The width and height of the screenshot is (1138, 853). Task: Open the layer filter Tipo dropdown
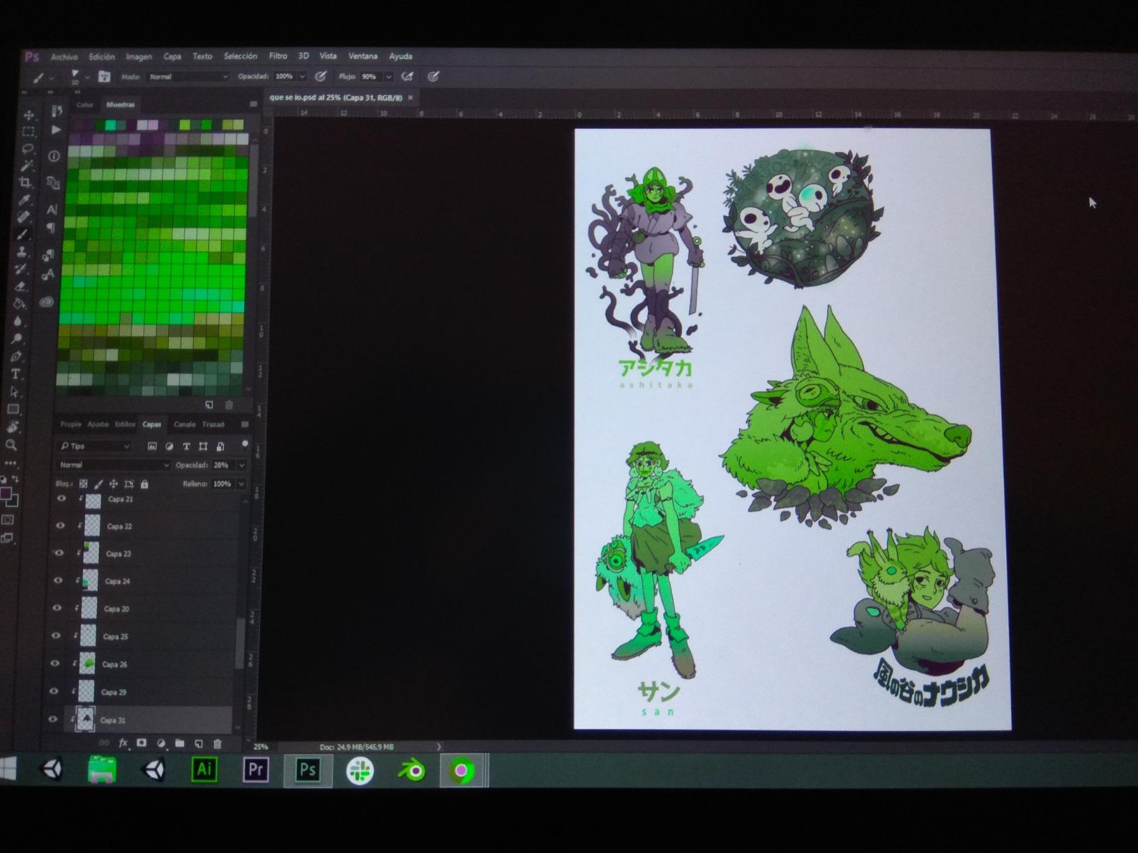[95, 446]
